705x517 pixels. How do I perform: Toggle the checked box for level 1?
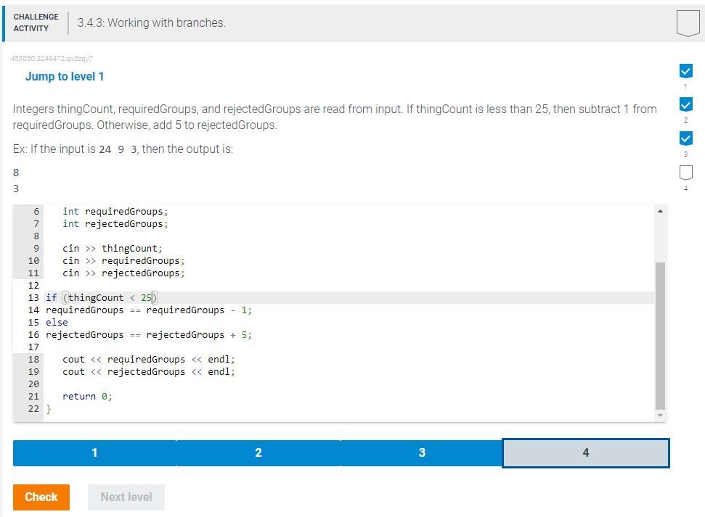685,71
